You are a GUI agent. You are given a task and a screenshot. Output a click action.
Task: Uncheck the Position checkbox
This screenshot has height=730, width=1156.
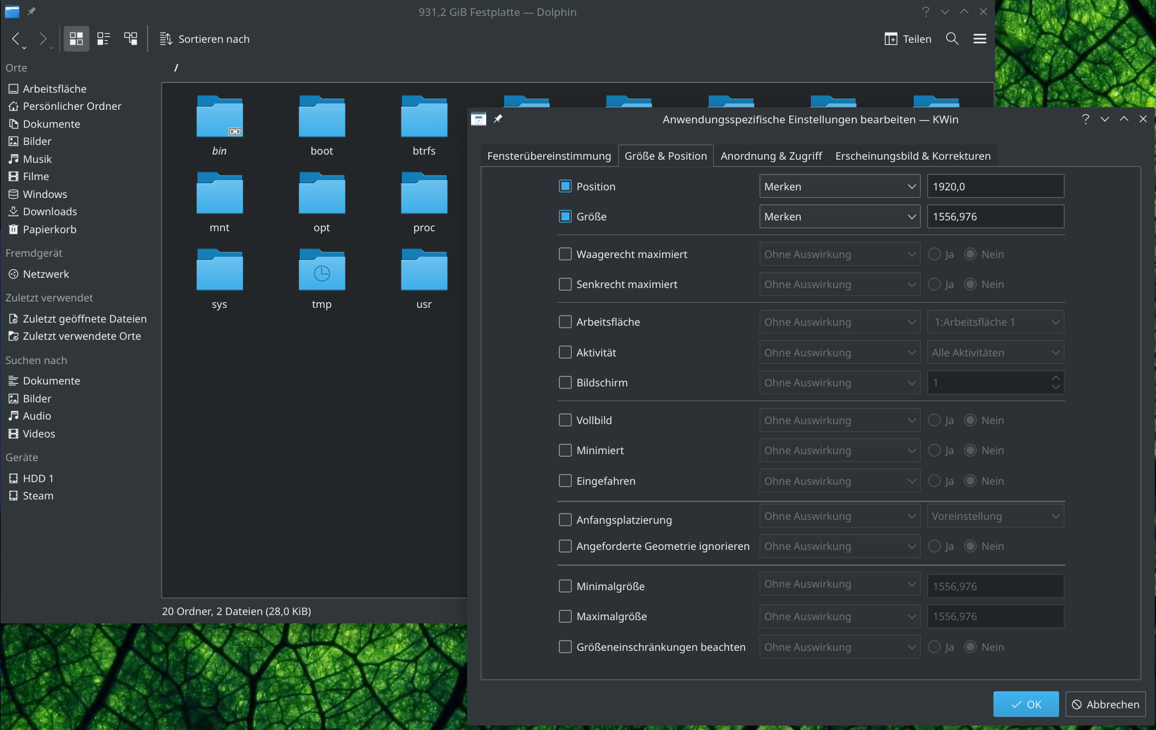(x=565, y=186)
